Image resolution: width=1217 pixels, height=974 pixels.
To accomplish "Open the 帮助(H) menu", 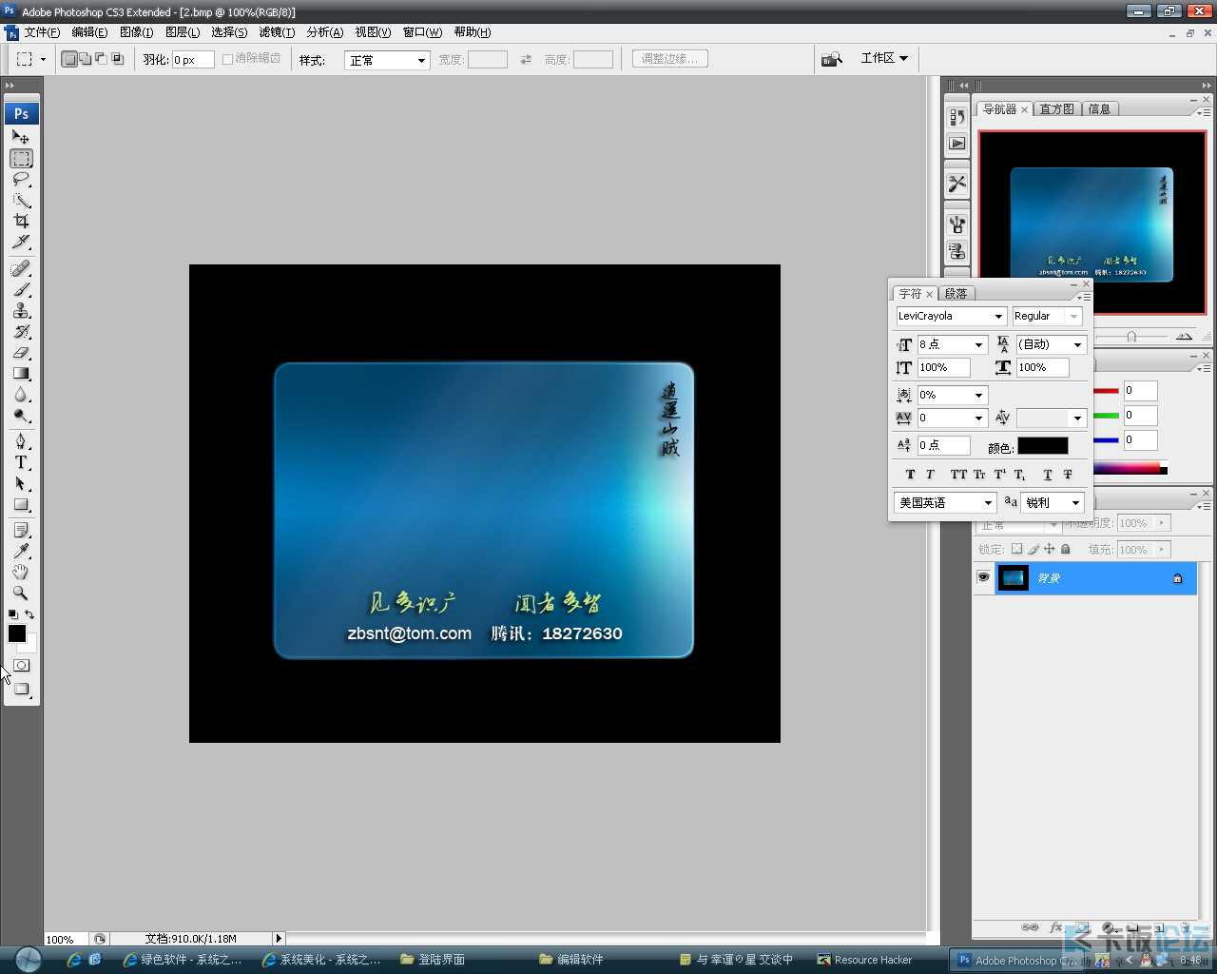I will click(473, 32).
